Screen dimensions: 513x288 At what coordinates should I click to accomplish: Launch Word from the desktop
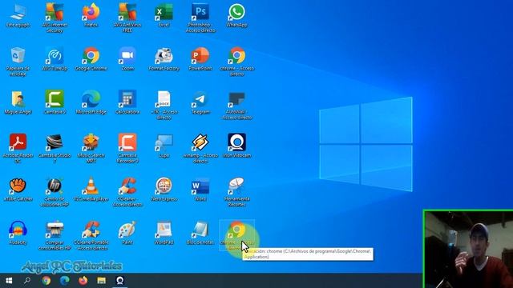pos(200,189)
